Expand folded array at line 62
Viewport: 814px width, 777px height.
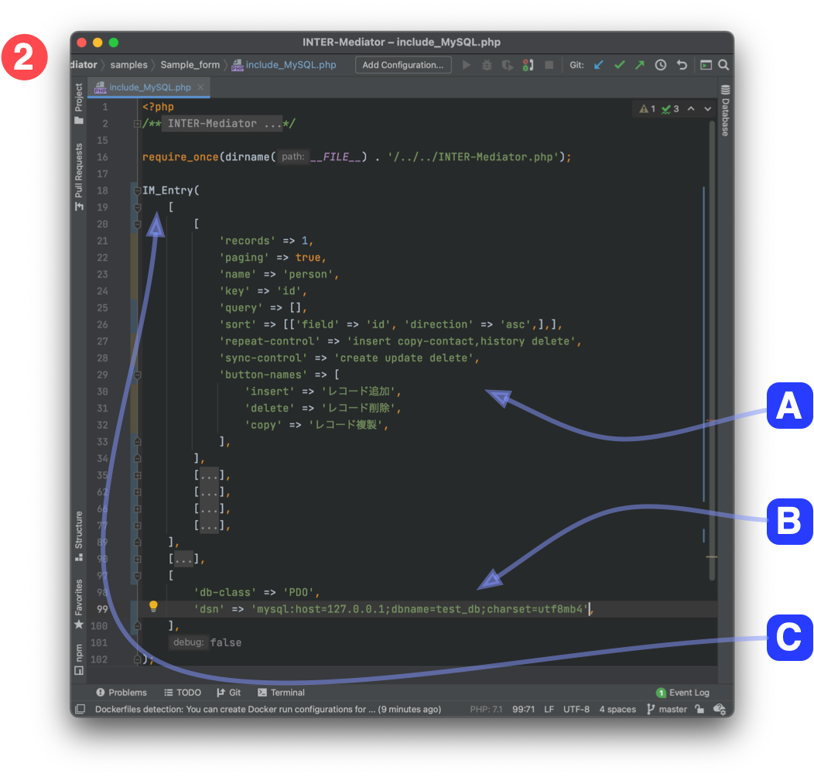[x=137, y=492]
